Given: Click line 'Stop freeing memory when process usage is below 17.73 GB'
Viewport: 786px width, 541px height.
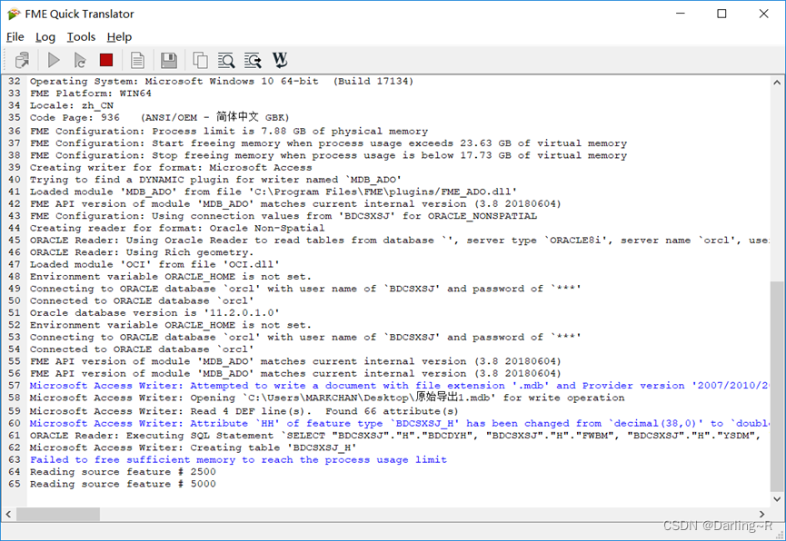Looking at the screenshot, I should coord(328,155).
